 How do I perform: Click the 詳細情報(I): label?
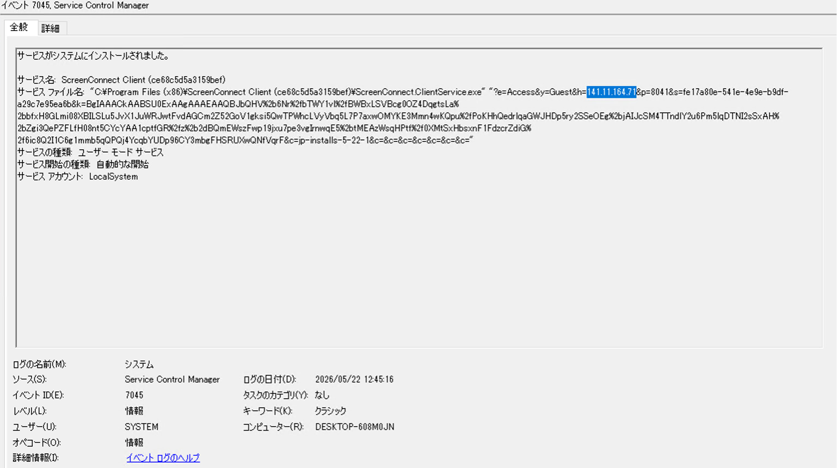[x=35, y=458]
